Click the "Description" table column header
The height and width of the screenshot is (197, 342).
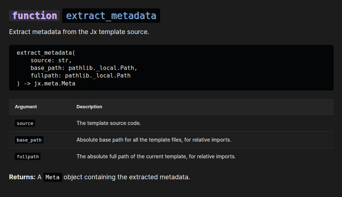pos(89,107)
